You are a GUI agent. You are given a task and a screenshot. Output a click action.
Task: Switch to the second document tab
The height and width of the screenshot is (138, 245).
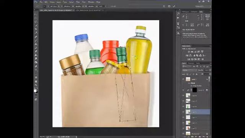coord(89,10)
